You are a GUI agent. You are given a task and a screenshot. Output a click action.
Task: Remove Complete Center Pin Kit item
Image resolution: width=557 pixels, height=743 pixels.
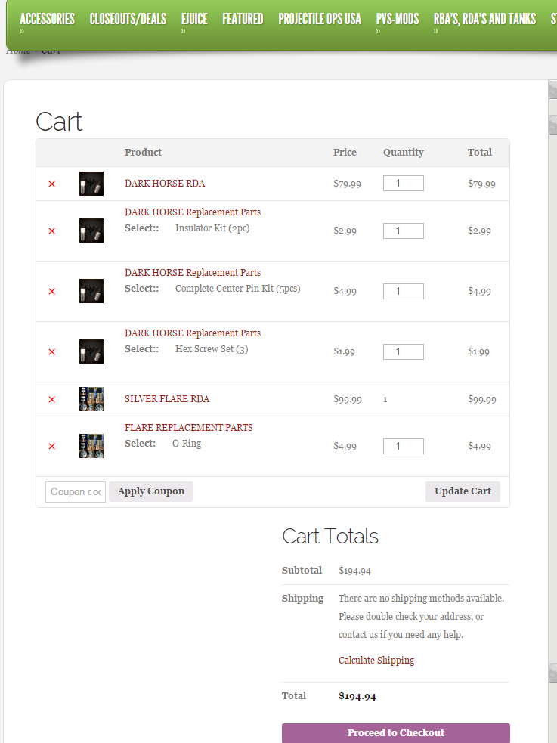click(51, 291)
